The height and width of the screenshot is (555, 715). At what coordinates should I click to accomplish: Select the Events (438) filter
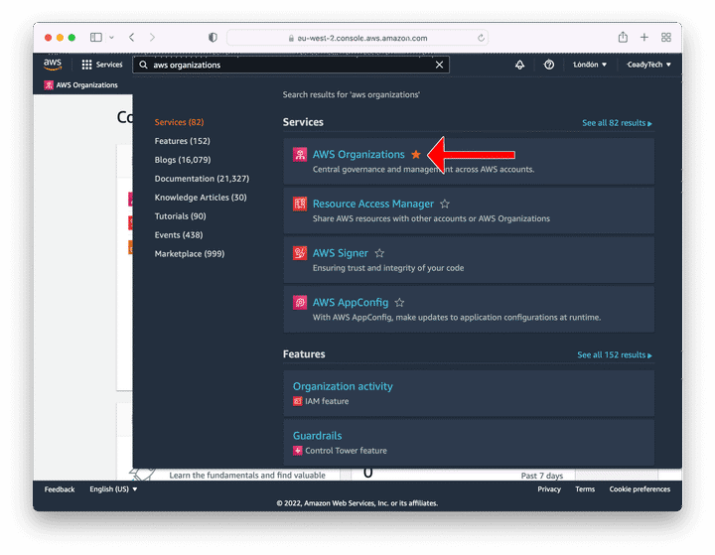[x=179, y=235]
